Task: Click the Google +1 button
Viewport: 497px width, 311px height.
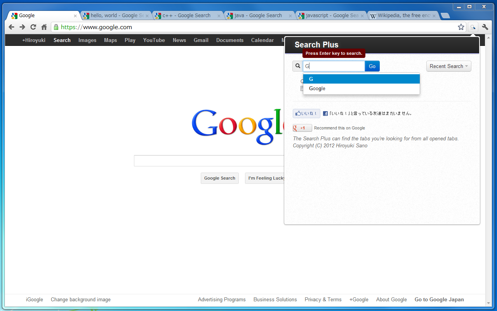Action: (x=302, y=128)
